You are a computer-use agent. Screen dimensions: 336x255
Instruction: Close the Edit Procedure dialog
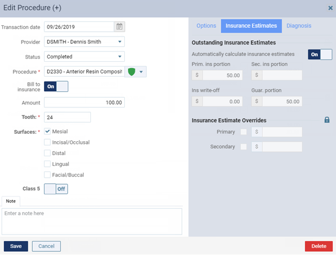(x=330, y=8)
